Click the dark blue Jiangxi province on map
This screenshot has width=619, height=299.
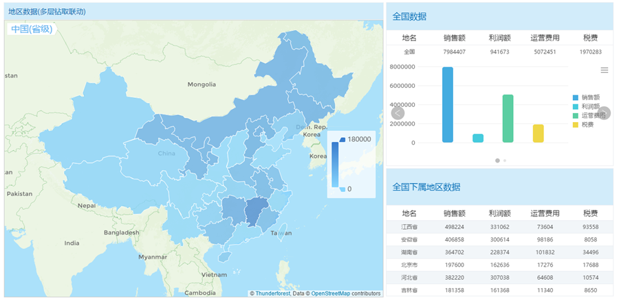point(255,211)
